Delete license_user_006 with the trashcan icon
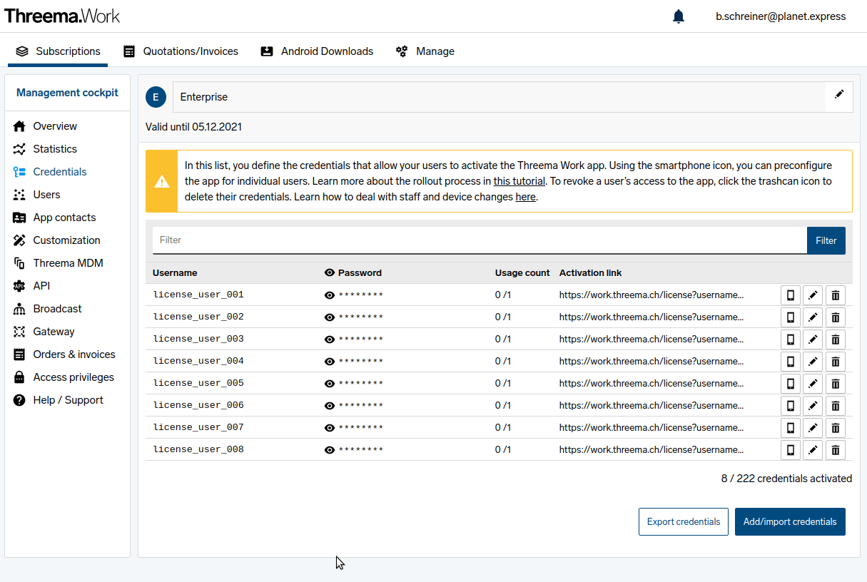This screenshot has width=867, height=582. pos(835,405)
